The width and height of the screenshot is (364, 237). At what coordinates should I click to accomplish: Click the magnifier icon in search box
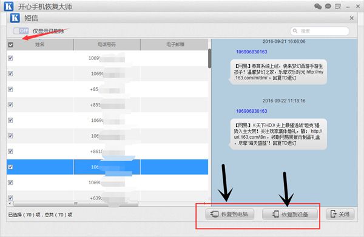(295, 31)
